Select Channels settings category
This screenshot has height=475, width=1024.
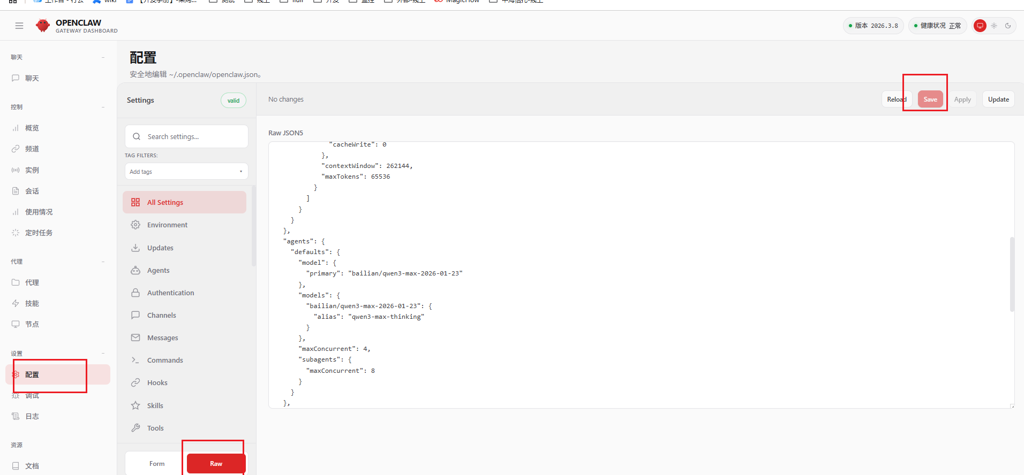(184, 315)
